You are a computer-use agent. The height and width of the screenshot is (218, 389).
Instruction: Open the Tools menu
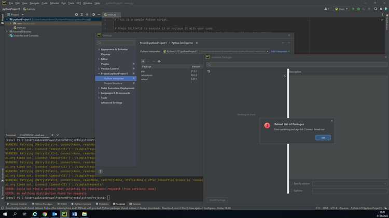71,3
